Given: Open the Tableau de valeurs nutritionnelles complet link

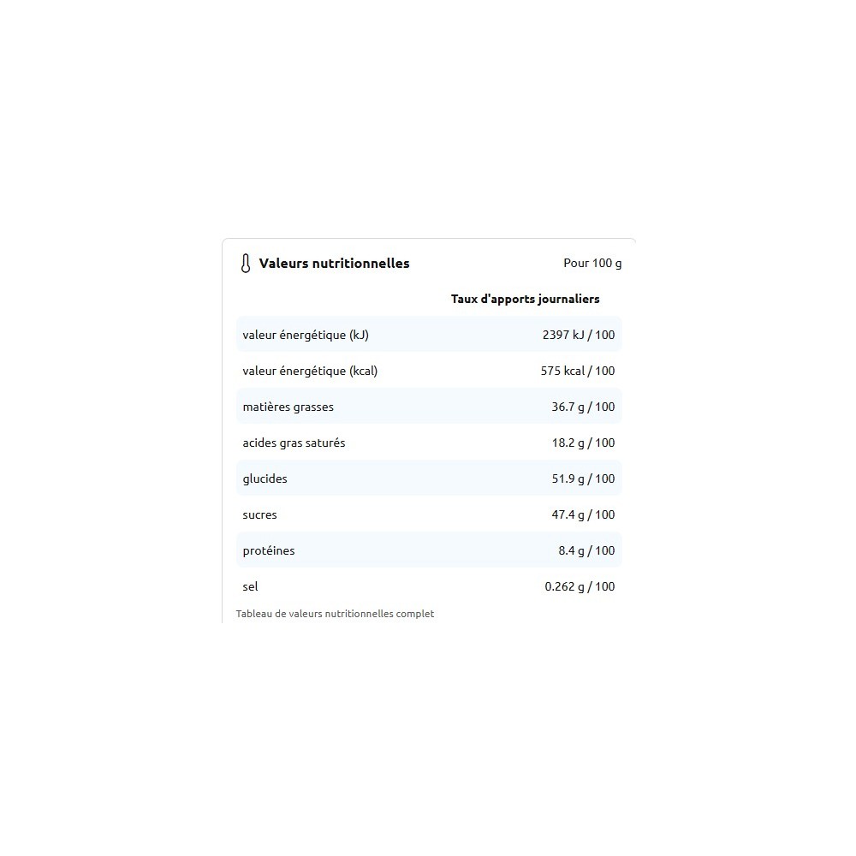Looking at the screenshot, I should [x=335, y=614].
